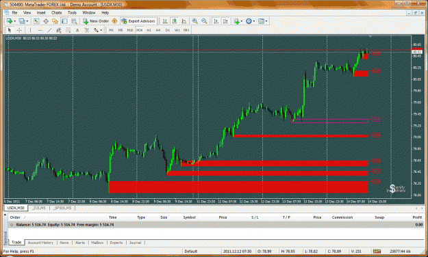Select the crosshair tool
Viewport: 428px width, 257px height.
coord(19,30)
